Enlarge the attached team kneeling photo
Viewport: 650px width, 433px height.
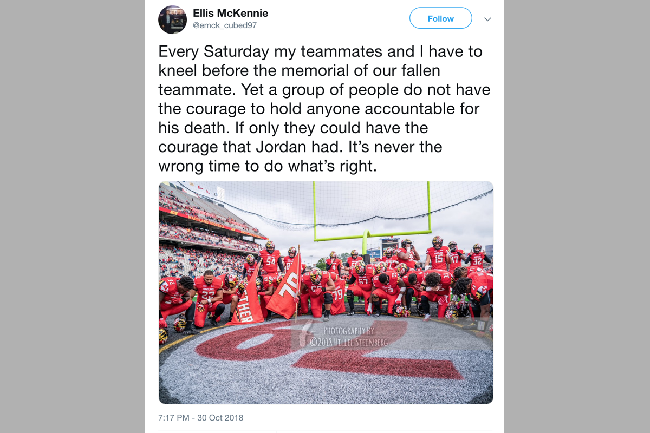[x=326, y=292]
